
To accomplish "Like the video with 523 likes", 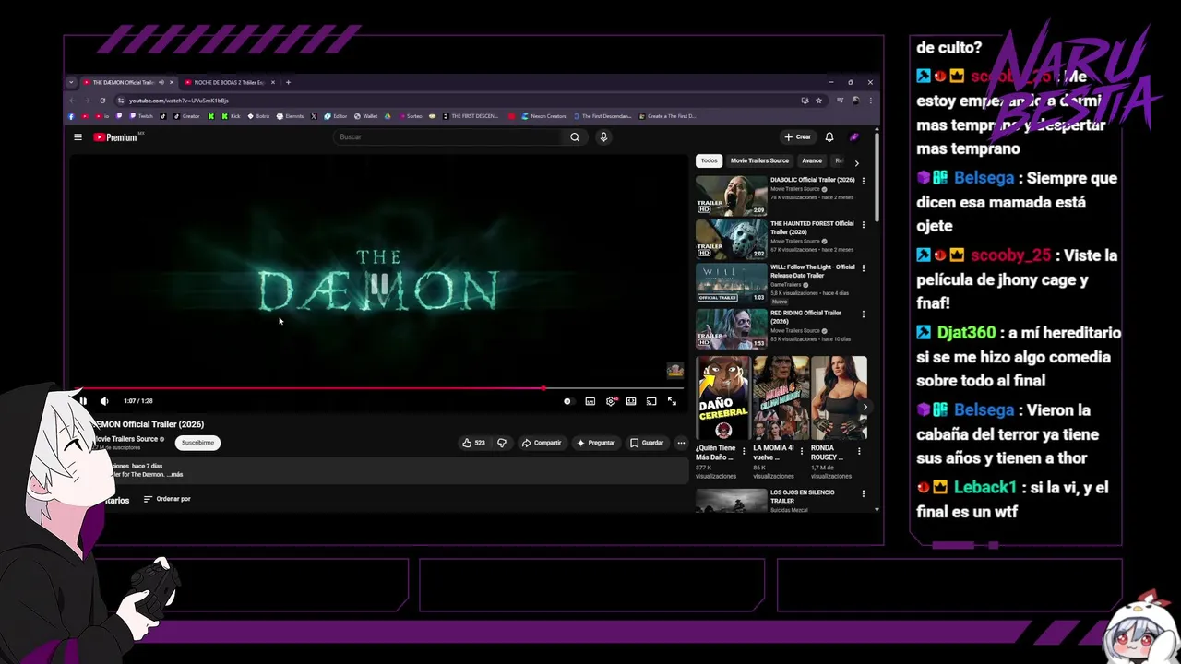I will (x=473, y=443).
